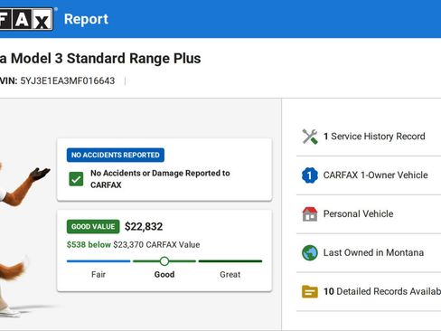Click the NO ACCIDENTS REPORTED badge
This screenshot has width=441, height=331.
[x=116, y=155]
